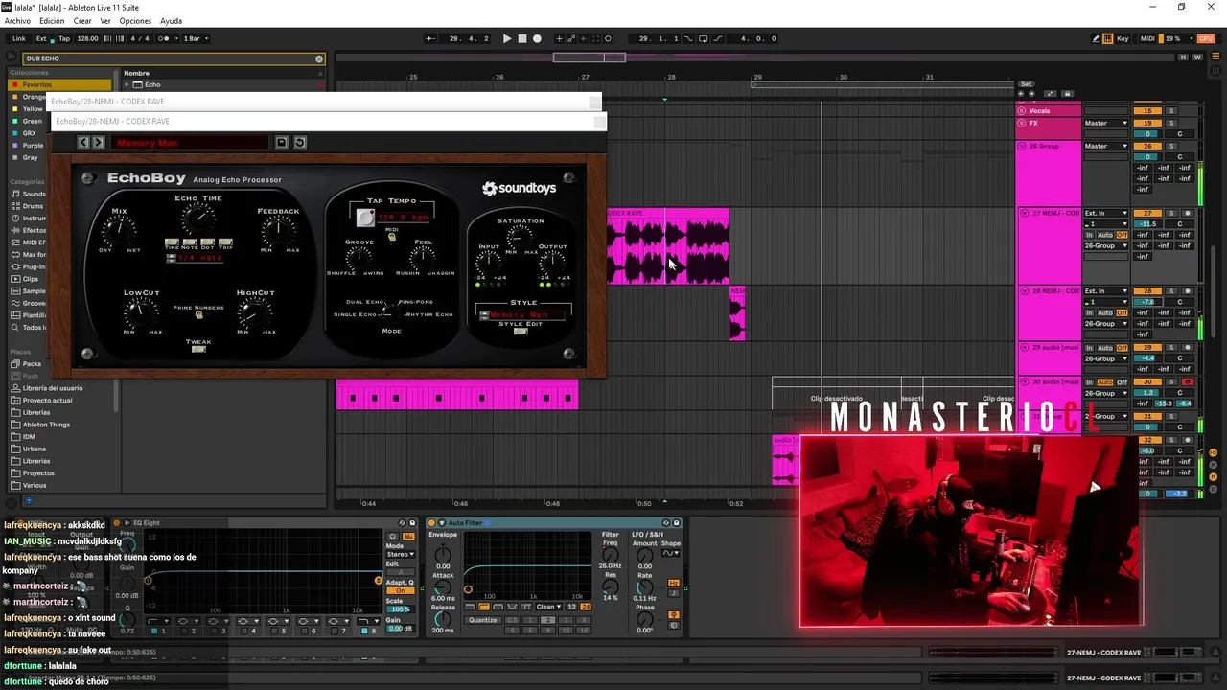Click the lock icon under Set
The height and width of the screenshot is (690, 1227).
click(1067, 94)
